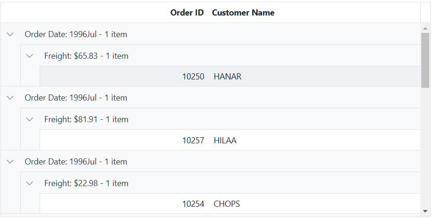The height and width of the screenshot is (219, 433).
Task: Click the HANAR customer name cell
Action: pyautogui.click(x=228, y=77)
